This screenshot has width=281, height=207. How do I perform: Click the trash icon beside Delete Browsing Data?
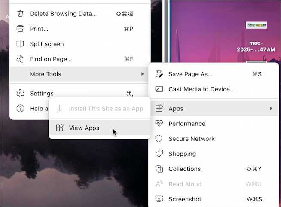pyautogui.click(x=20, y=14)
